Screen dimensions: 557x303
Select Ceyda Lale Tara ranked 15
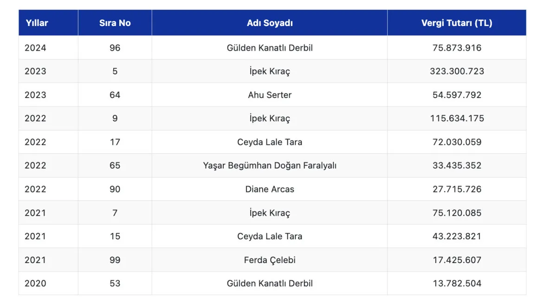(x=270, y=236)
